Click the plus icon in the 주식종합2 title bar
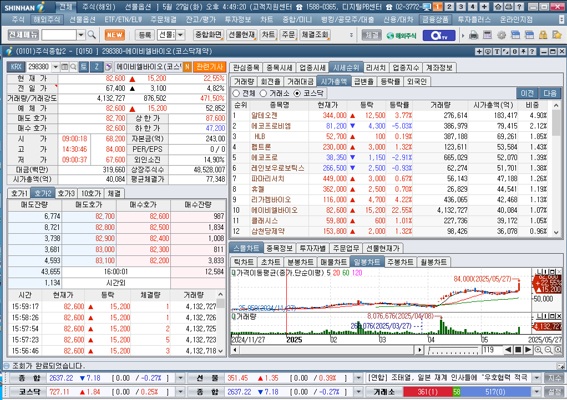 [479, 52]
